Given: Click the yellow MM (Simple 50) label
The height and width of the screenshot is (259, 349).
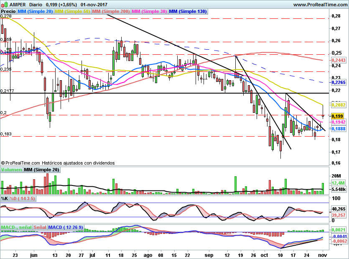Looking at the screenshot, I should coord(72,12).
